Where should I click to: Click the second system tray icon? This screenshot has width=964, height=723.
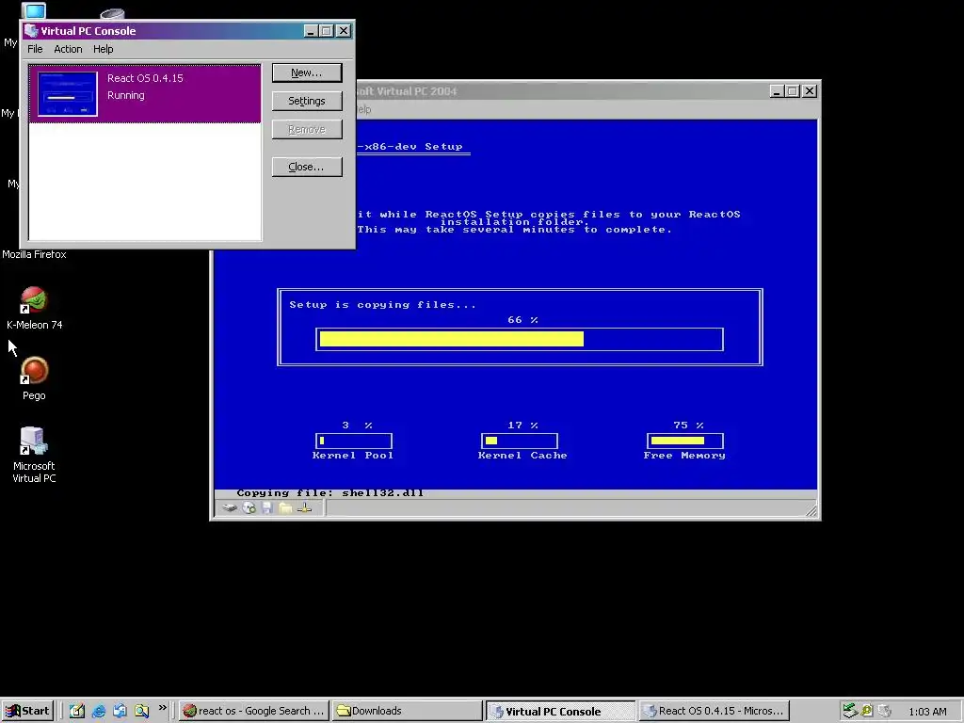click(867, 711)
